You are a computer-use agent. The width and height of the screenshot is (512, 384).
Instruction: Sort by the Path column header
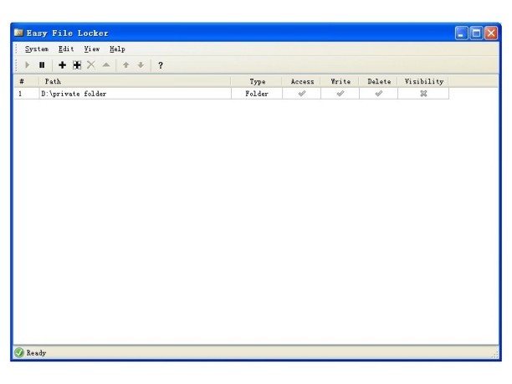(x=135, y=81)
